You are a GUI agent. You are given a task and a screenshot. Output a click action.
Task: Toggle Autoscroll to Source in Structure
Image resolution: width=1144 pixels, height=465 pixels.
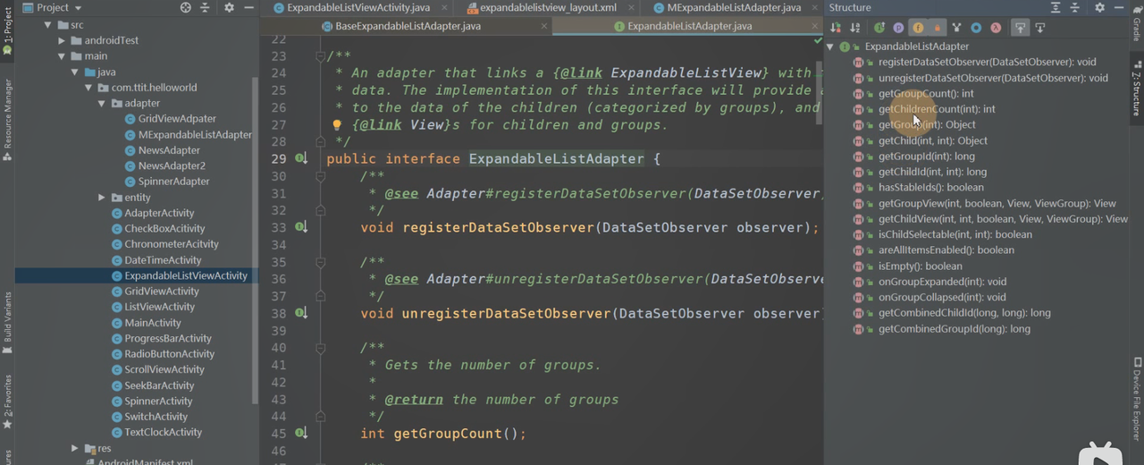[1020, 28]
